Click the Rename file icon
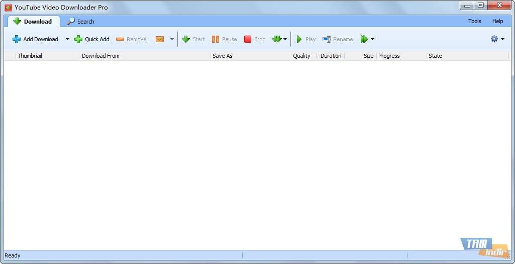The height and width of the screenshot is (264, 515). (327, 39)
